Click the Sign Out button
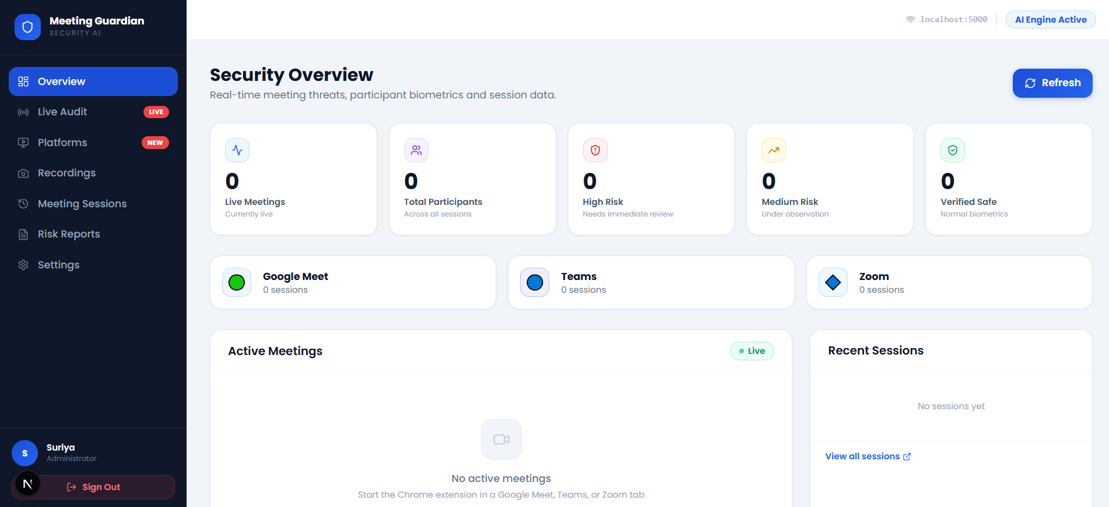The height and width of the screenshot is (507, 1109). [93, 487]
